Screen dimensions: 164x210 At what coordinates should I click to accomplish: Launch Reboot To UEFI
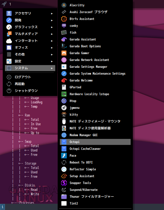click(x=95, y=162)
